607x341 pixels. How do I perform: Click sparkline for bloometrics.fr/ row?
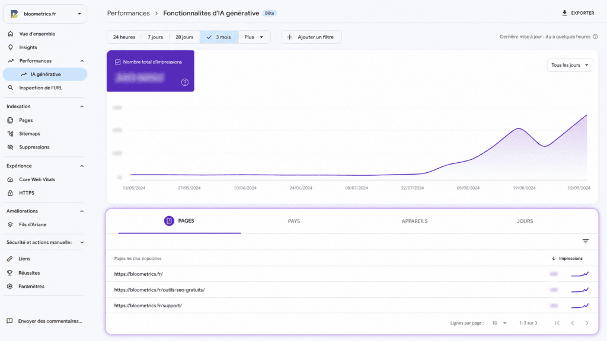[x=580, y=274]
